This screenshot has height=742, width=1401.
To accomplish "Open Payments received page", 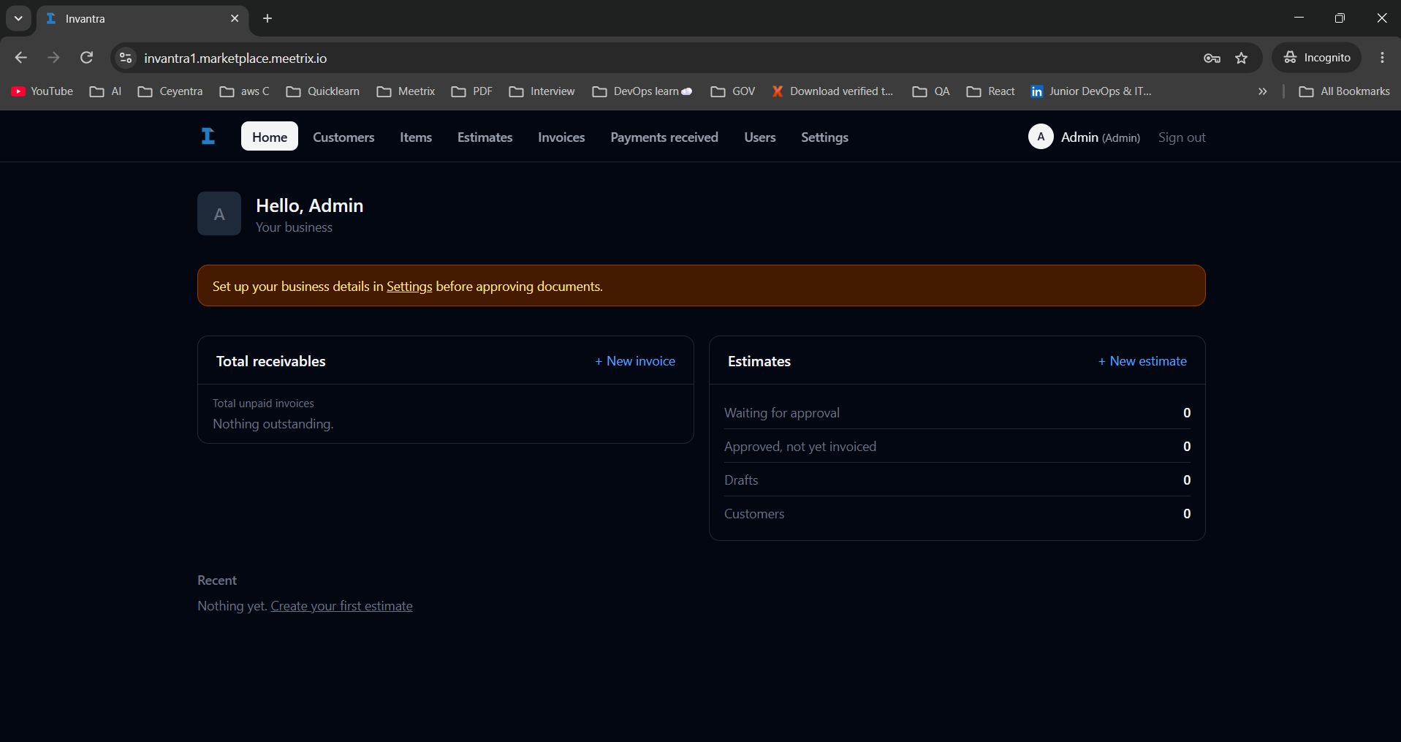I will click(x=664, y=137).
